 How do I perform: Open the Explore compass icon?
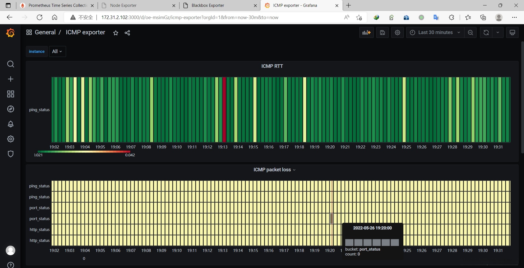pyautogui.click(x=11, y=109)
